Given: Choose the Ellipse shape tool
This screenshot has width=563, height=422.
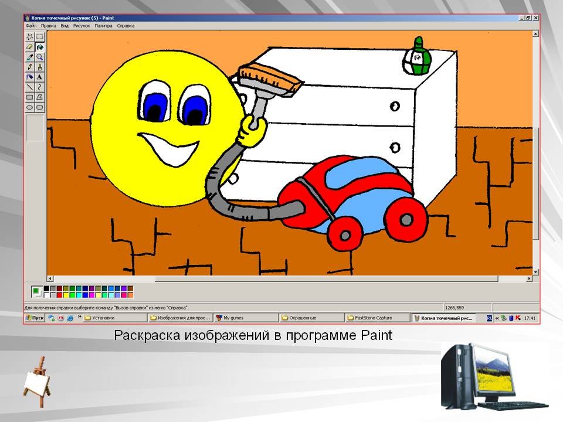Looking at the screenshot, I should (x=30, y=107).
